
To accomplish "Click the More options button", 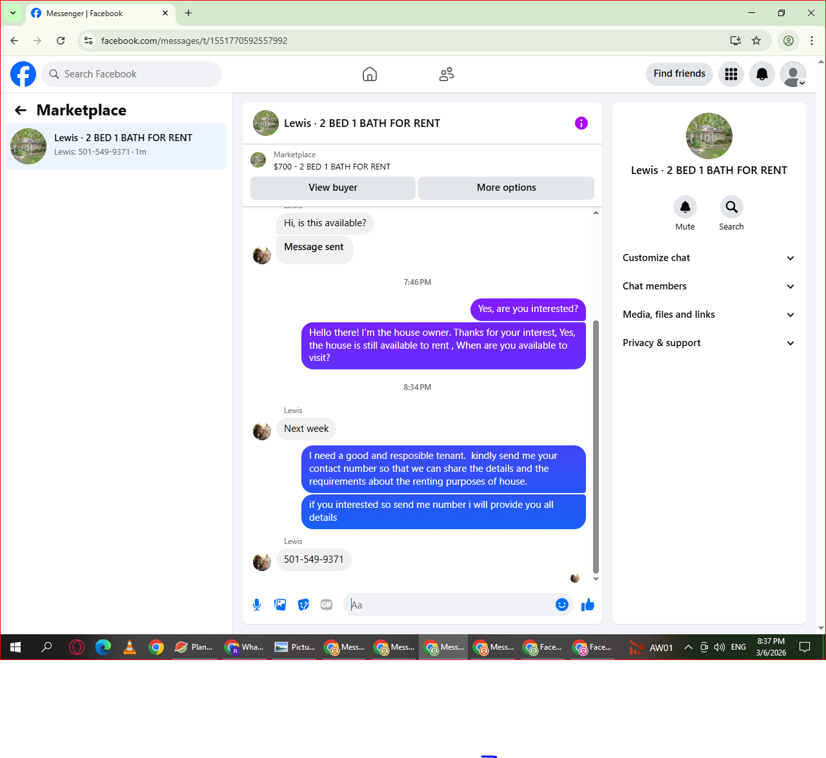I will pos(507,188).
